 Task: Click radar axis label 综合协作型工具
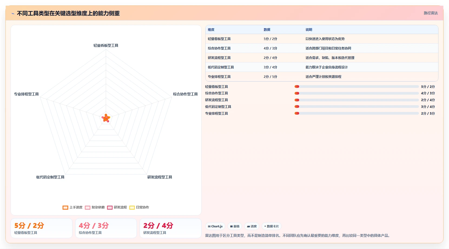pos(185,94)
